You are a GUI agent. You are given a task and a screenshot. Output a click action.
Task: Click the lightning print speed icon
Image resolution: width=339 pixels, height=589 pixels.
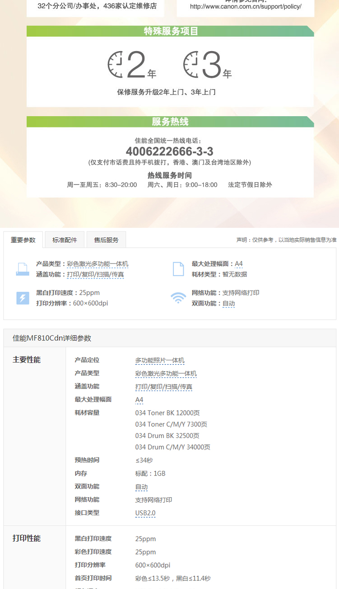(x=23, y=298)
